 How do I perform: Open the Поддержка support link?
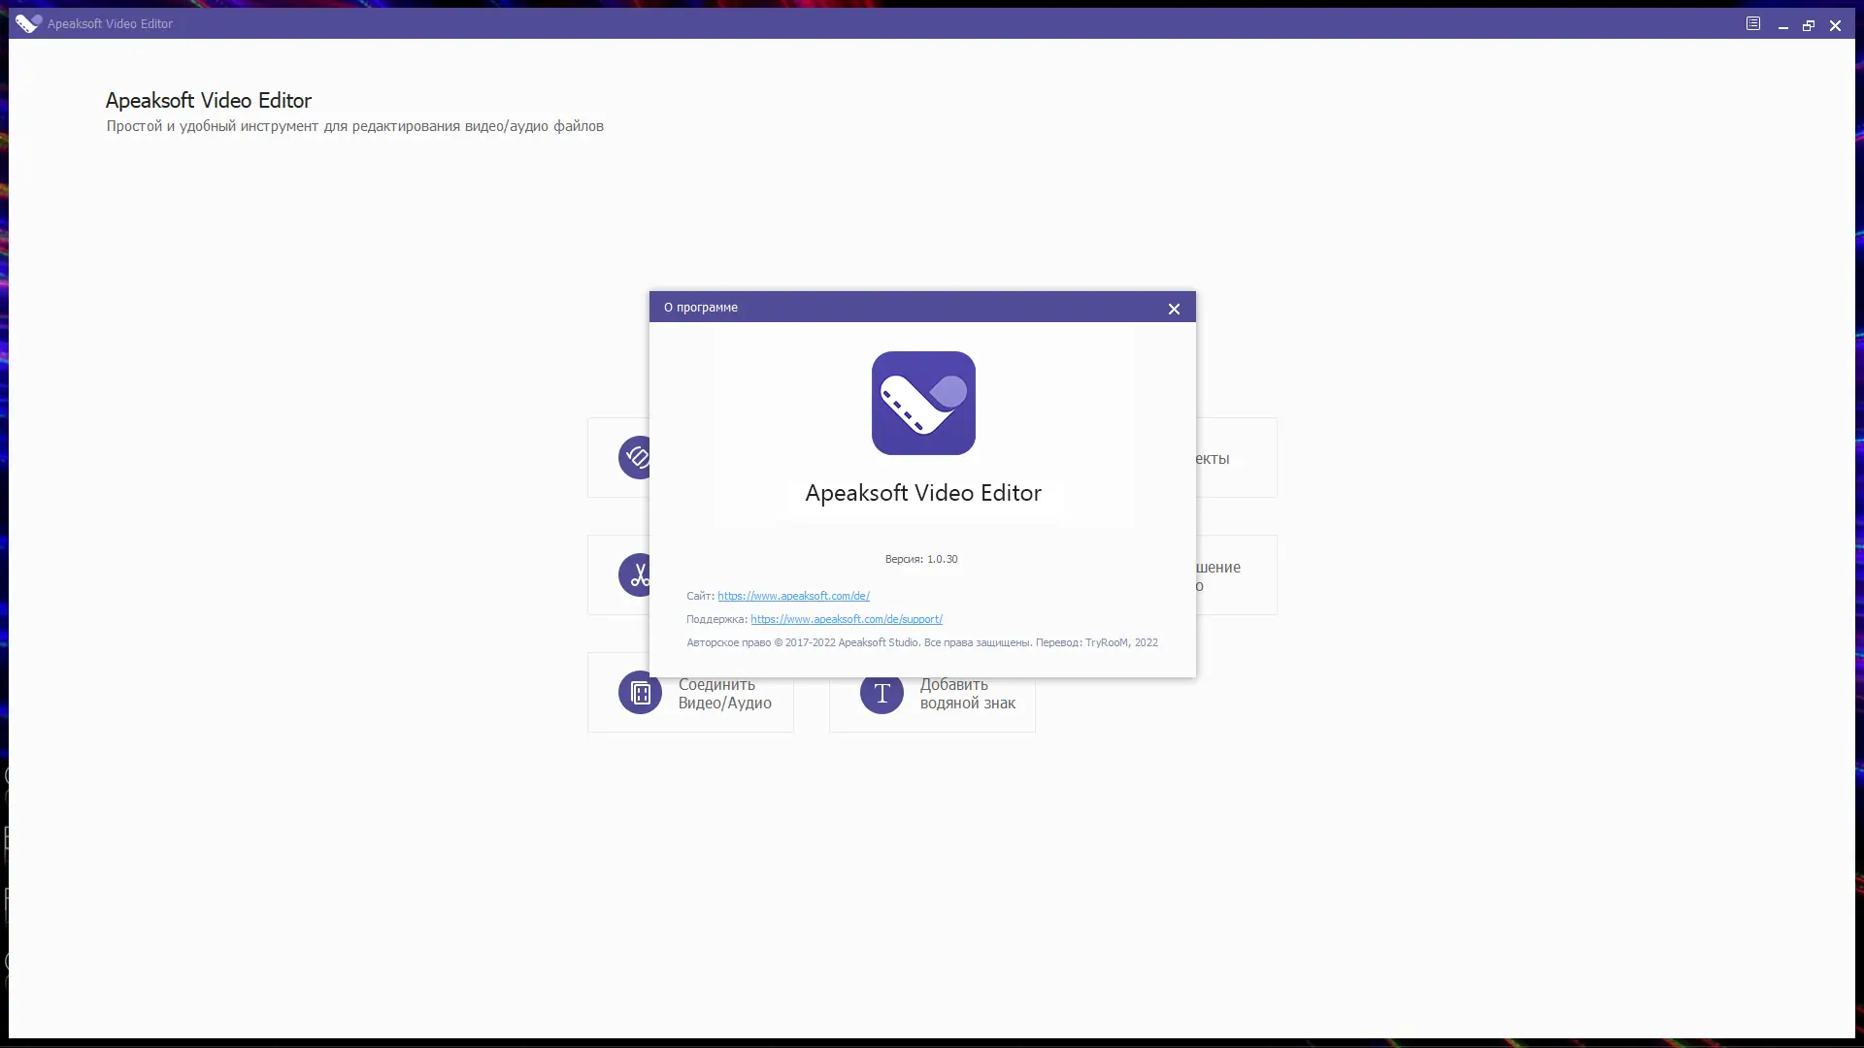click(x=846, y=619)
